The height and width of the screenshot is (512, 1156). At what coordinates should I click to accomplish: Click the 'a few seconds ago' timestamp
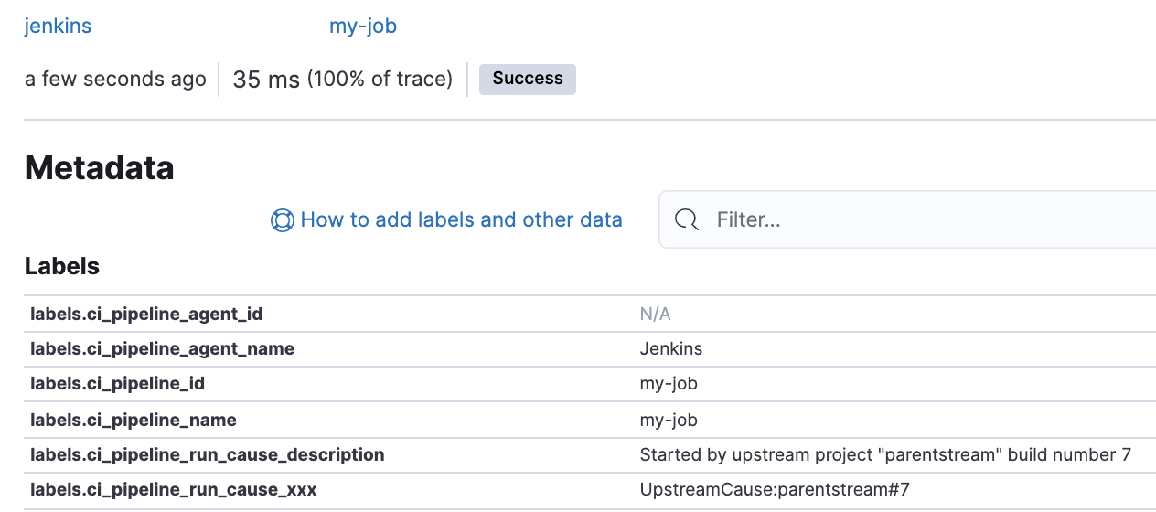pyautogui.click(x=115, y=79)
